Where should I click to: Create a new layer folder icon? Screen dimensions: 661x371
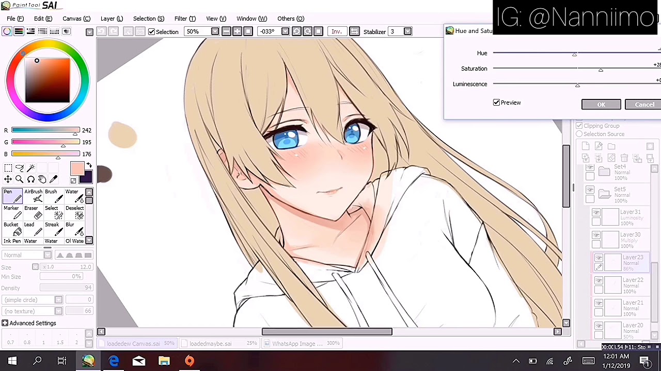(x=611, y=146)
